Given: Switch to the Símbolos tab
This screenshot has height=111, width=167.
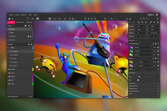Looking at the screenshot, I should click(29, 22).
